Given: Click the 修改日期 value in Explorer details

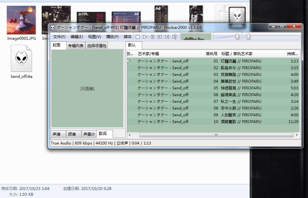Looking at the screenshot, I should (x=34, y=189).
